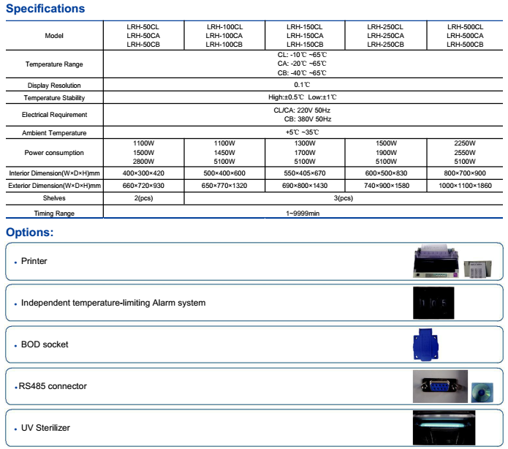Click the Temperature Stability row label
The width and height of the screenshot is (508, 449).
(x=54, y=98)
